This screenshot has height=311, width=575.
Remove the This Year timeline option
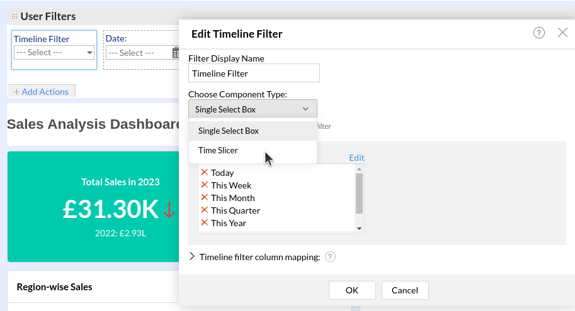click(205, 222)
